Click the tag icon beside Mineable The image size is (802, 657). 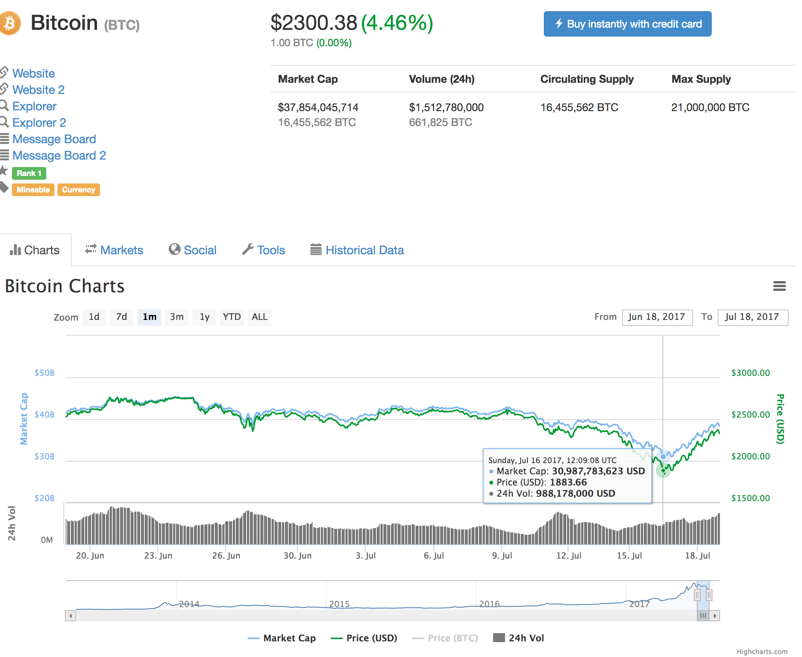point(4,187)
